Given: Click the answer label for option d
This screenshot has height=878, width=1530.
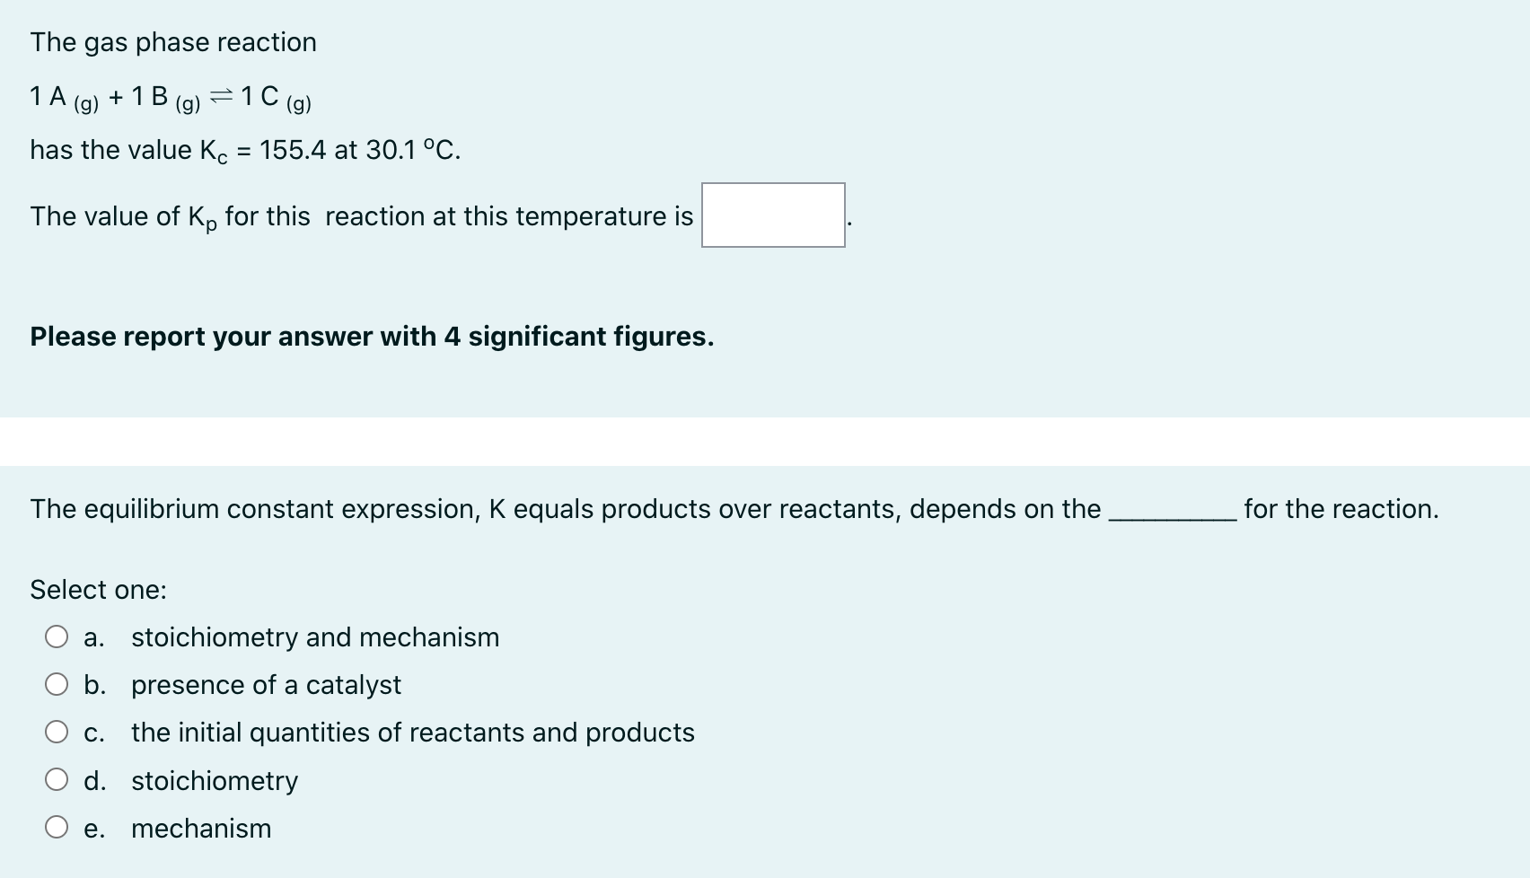Looking at the screenshot, I should [x=214, y=780].
